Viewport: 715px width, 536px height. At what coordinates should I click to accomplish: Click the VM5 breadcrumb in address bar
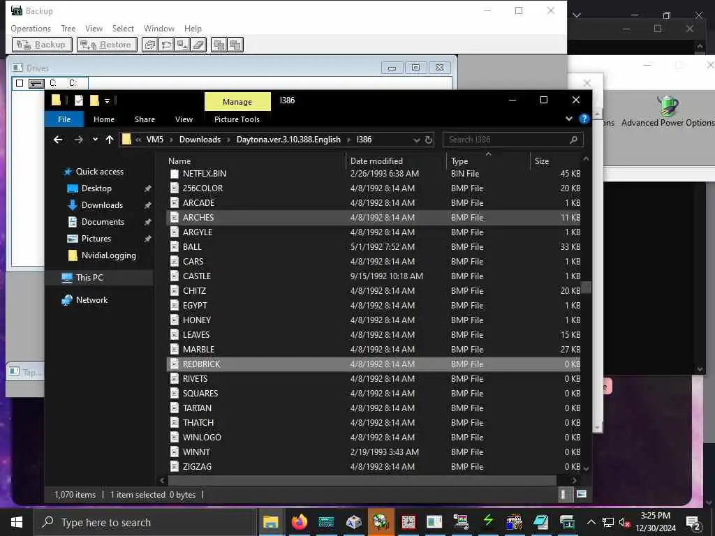154,140
